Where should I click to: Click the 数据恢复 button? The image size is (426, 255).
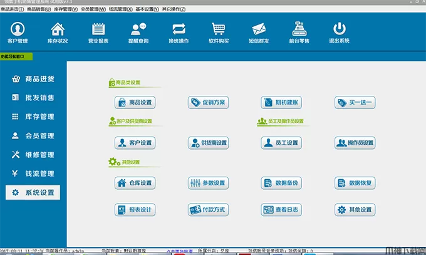(355, 183)
